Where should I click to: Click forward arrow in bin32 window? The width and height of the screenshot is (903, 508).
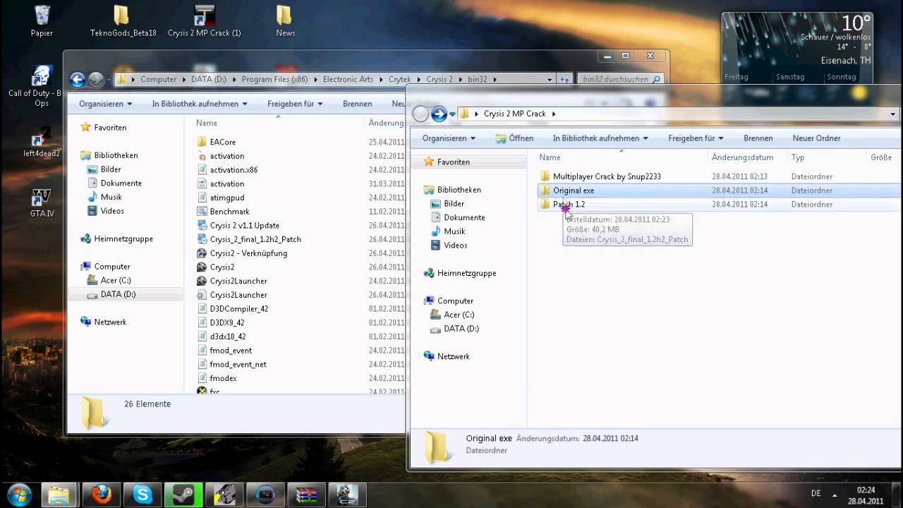(x=96, y=80)
